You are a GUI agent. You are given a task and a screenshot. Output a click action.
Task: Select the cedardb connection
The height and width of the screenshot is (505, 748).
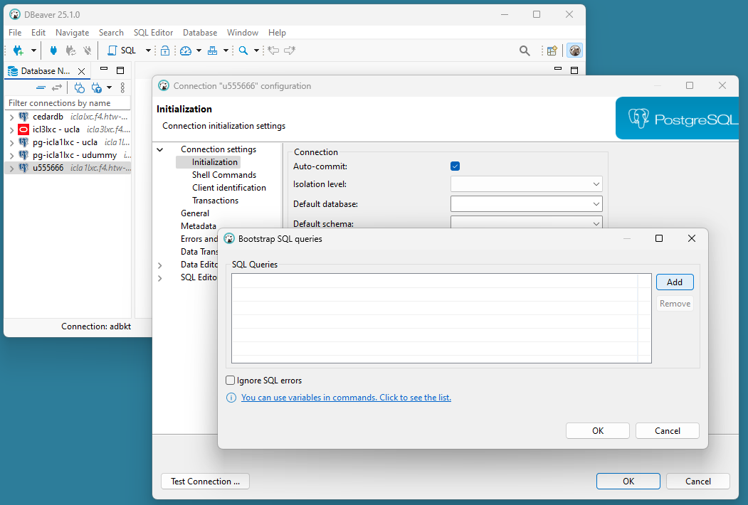pos(48,117)
